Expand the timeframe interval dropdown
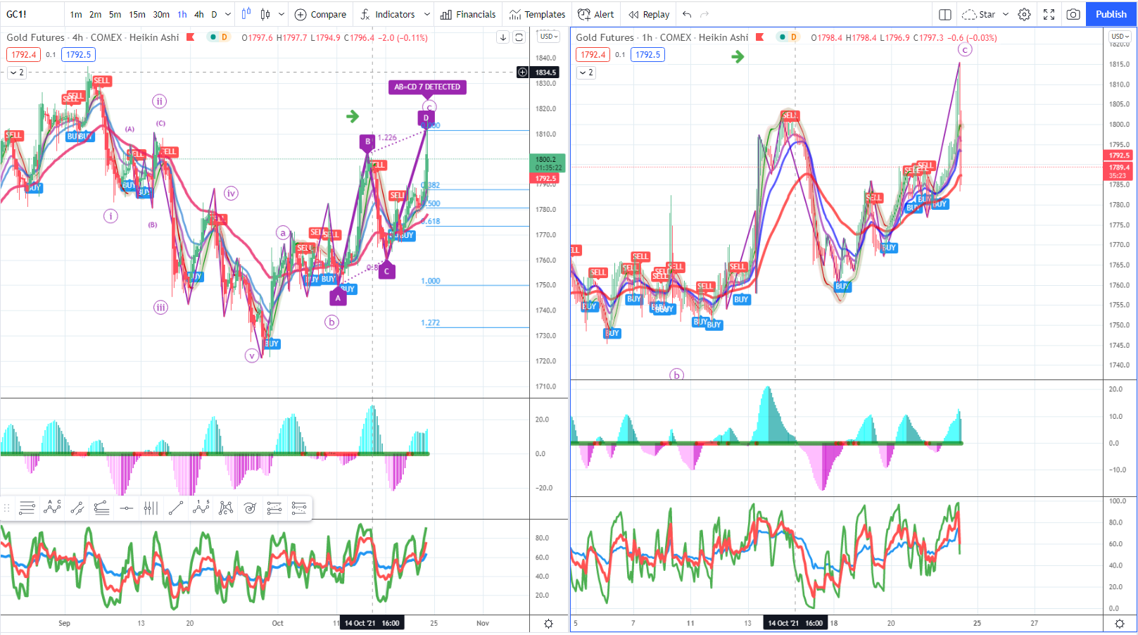Viewport: 1138px width, 635px height. click(227, 14)
